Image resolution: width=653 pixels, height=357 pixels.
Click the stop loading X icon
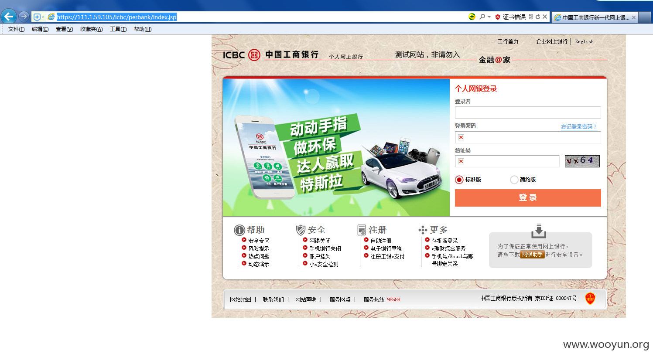545,17
